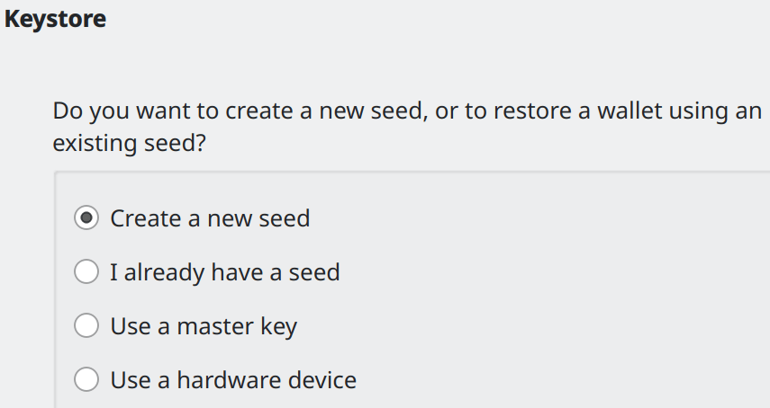Viewport: 770px width, 408px height.
Task: Click the filled radio circle for new seed
Action: click(x=86, y=218)
